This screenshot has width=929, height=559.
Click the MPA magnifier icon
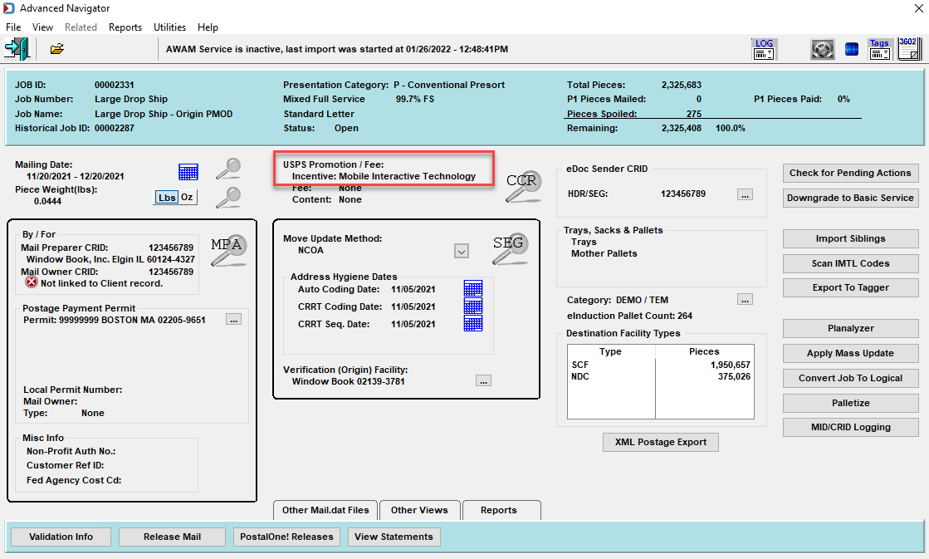(x=228, y=250)
